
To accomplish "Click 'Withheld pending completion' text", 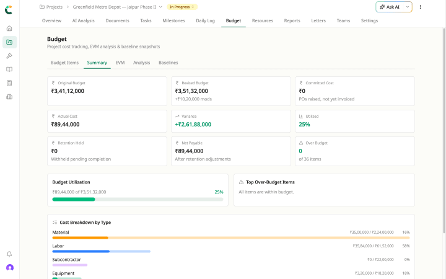I will tap(81, 159).
